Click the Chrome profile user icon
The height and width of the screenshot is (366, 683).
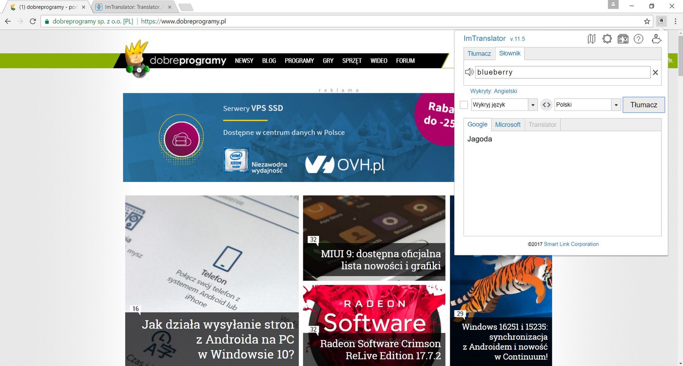tap(613, 5)
